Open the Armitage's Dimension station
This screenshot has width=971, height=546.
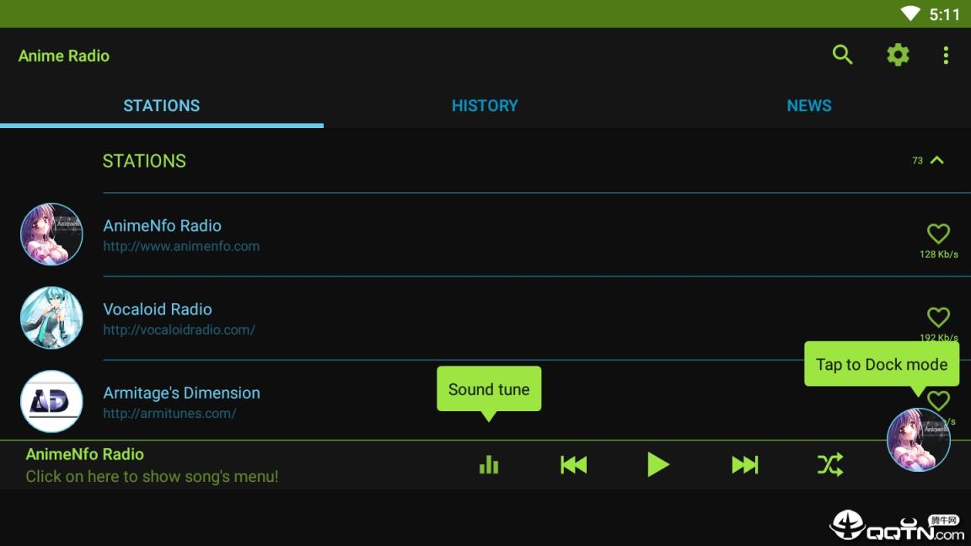181,393
